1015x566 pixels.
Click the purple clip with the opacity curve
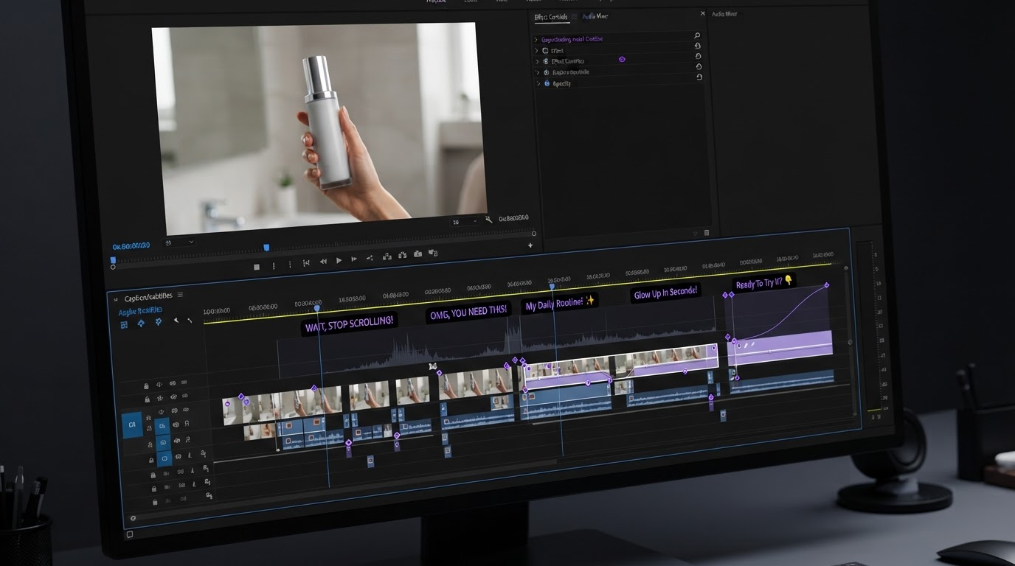click(x=780, y=346)
